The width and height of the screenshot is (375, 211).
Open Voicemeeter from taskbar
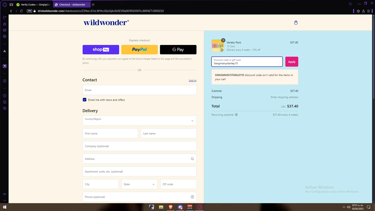[190, 207]
